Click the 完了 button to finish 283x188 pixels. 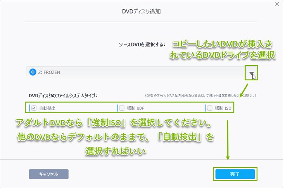[235, 174]
